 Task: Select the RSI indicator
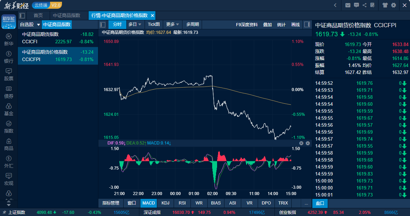point(182,203)
